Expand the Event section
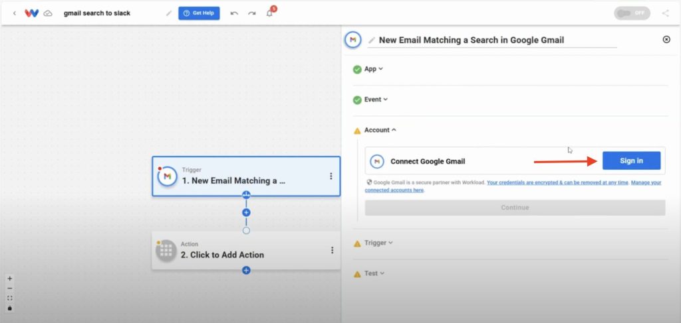Image resolution: width=681 pixels, height=323 pixels. pyautogui.click(x=376, y=99)
